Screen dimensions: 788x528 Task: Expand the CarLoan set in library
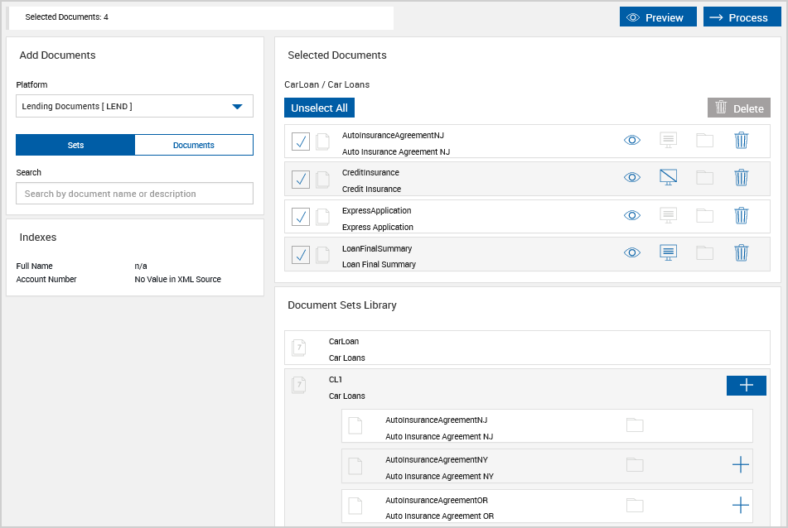point(527,348)
